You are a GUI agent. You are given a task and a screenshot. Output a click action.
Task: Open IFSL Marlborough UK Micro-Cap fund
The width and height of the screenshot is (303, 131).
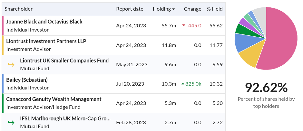65,118
